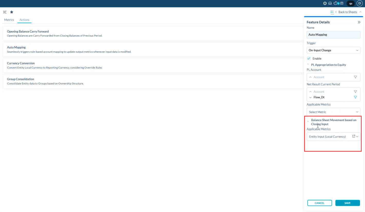
Task: Click the Cancel button
Action: [x=320, y=203]
